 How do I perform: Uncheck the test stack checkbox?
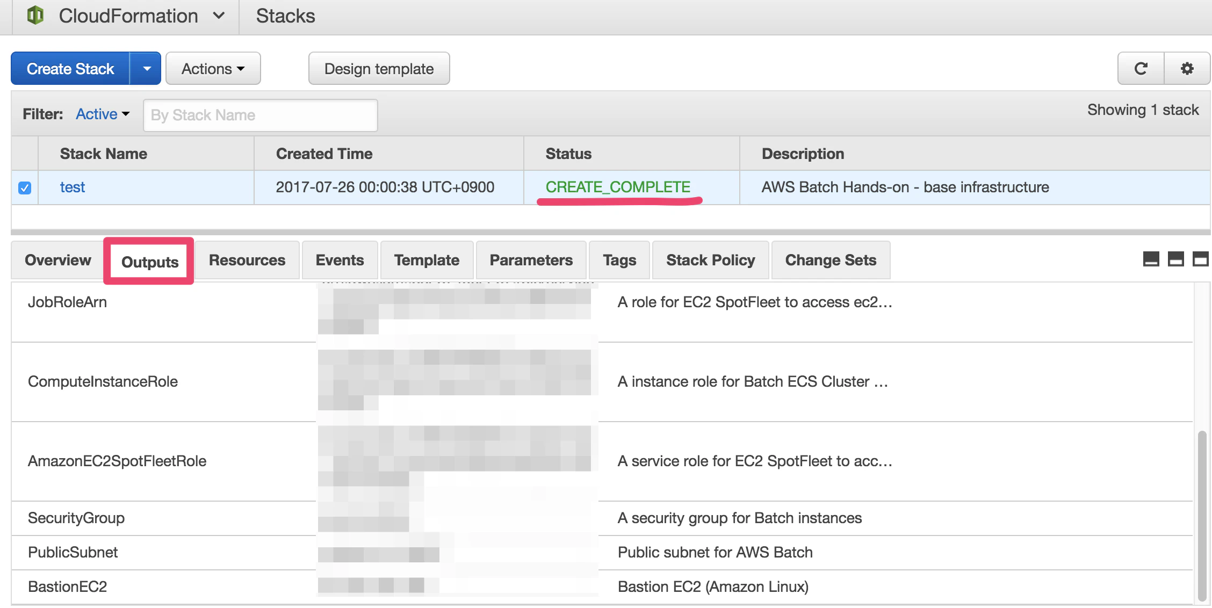[x=25, y=188]
